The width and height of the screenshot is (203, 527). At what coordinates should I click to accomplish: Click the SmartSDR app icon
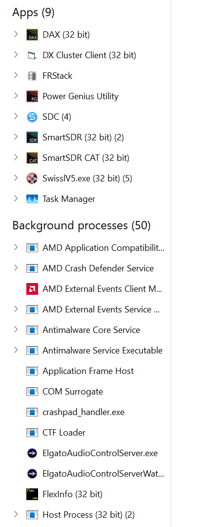click(x=32, y=137)
